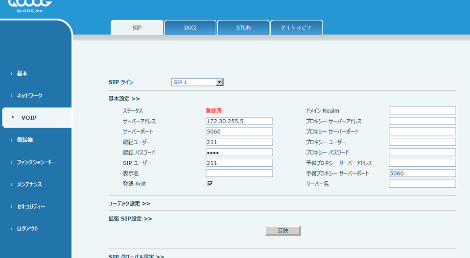Select the ダイヤルピア tab
Screen dimensions: 470x258
point(296,28)
